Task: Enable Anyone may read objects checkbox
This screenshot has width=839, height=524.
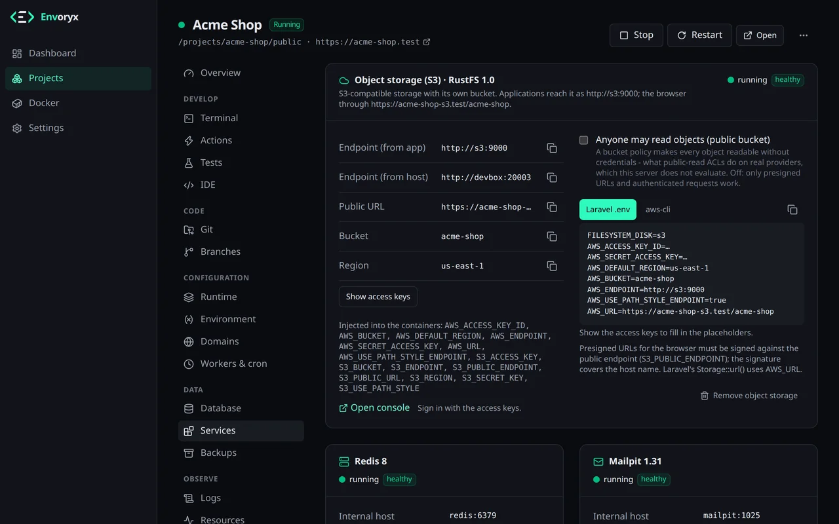Action: (584, 140)
